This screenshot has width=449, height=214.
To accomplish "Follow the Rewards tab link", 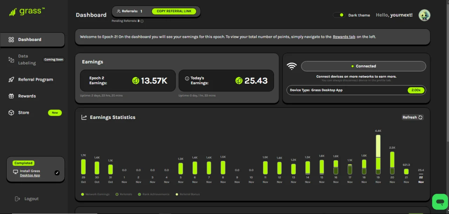I will point(344,37).
